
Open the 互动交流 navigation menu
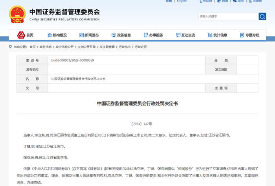pyautogui.click(x=185, y=35)
